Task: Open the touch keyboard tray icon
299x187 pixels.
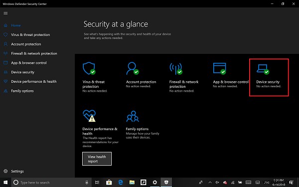Action: [248, 183]
